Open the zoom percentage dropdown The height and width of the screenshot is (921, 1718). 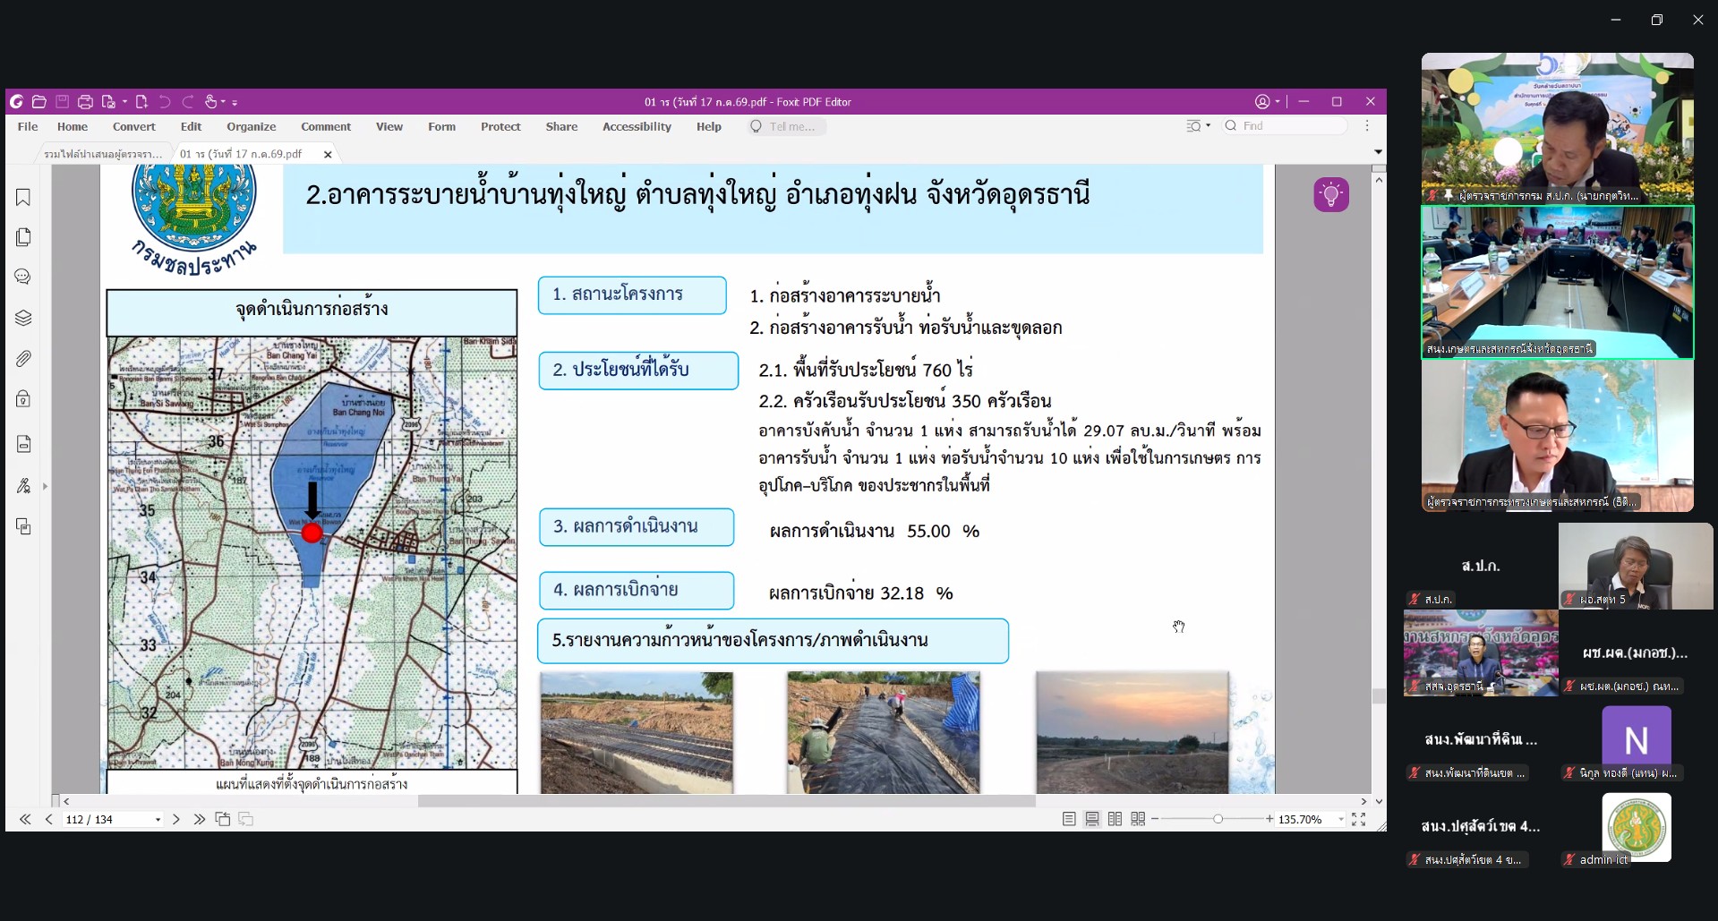pyautogui.click(x=1340, y=820)
